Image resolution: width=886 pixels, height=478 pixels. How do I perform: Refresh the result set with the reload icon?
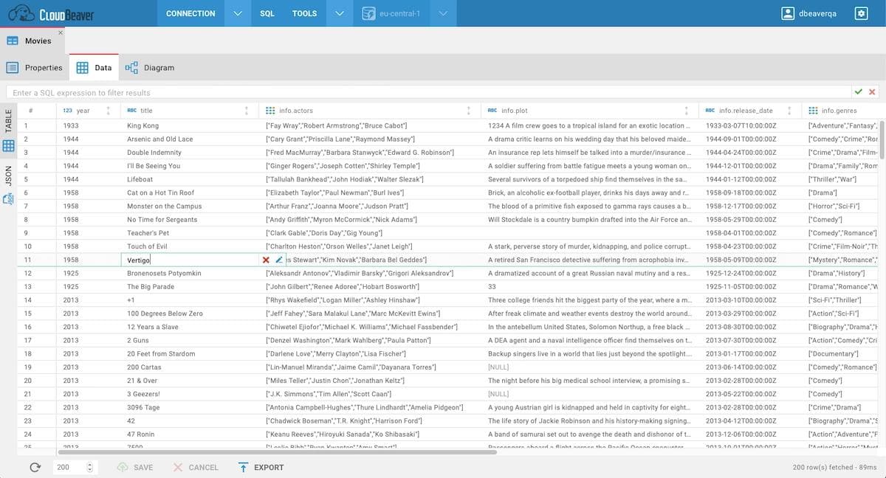click(34, 466)
